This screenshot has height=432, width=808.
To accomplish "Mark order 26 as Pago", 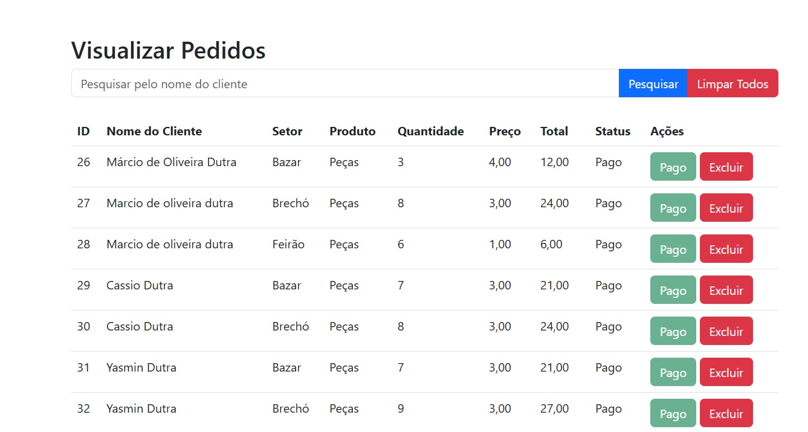I will (x=673, y=167).
